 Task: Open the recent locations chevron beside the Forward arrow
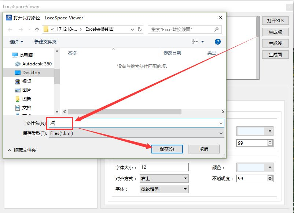[29, 30]
